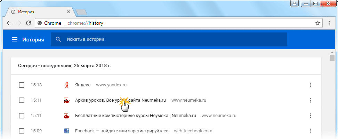Viewport: 338px width, 140px height.
Task: Click the browser back arrow
Action: [x=9, y=23]
